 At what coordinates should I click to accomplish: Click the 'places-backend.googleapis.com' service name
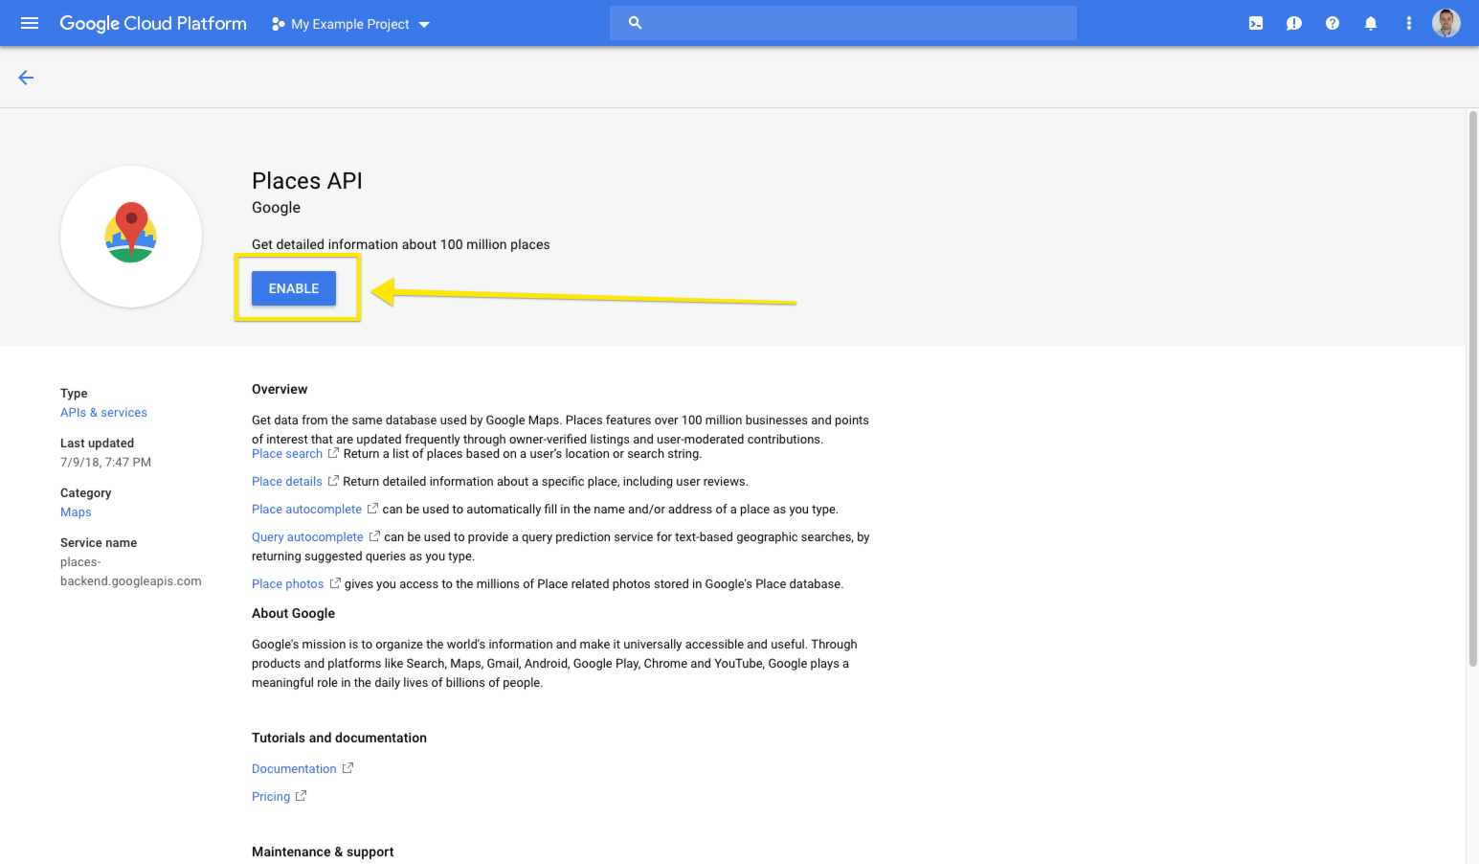(x=131, y=572)
